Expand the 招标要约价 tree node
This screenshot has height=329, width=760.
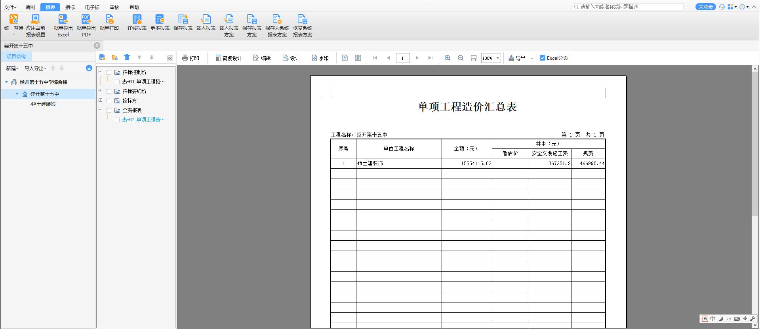pos(101,91)
